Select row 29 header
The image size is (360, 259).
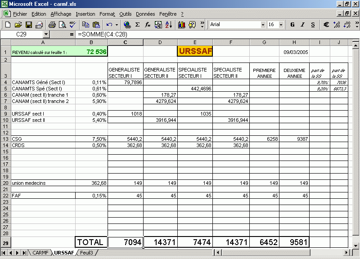(x=5, y=243)
